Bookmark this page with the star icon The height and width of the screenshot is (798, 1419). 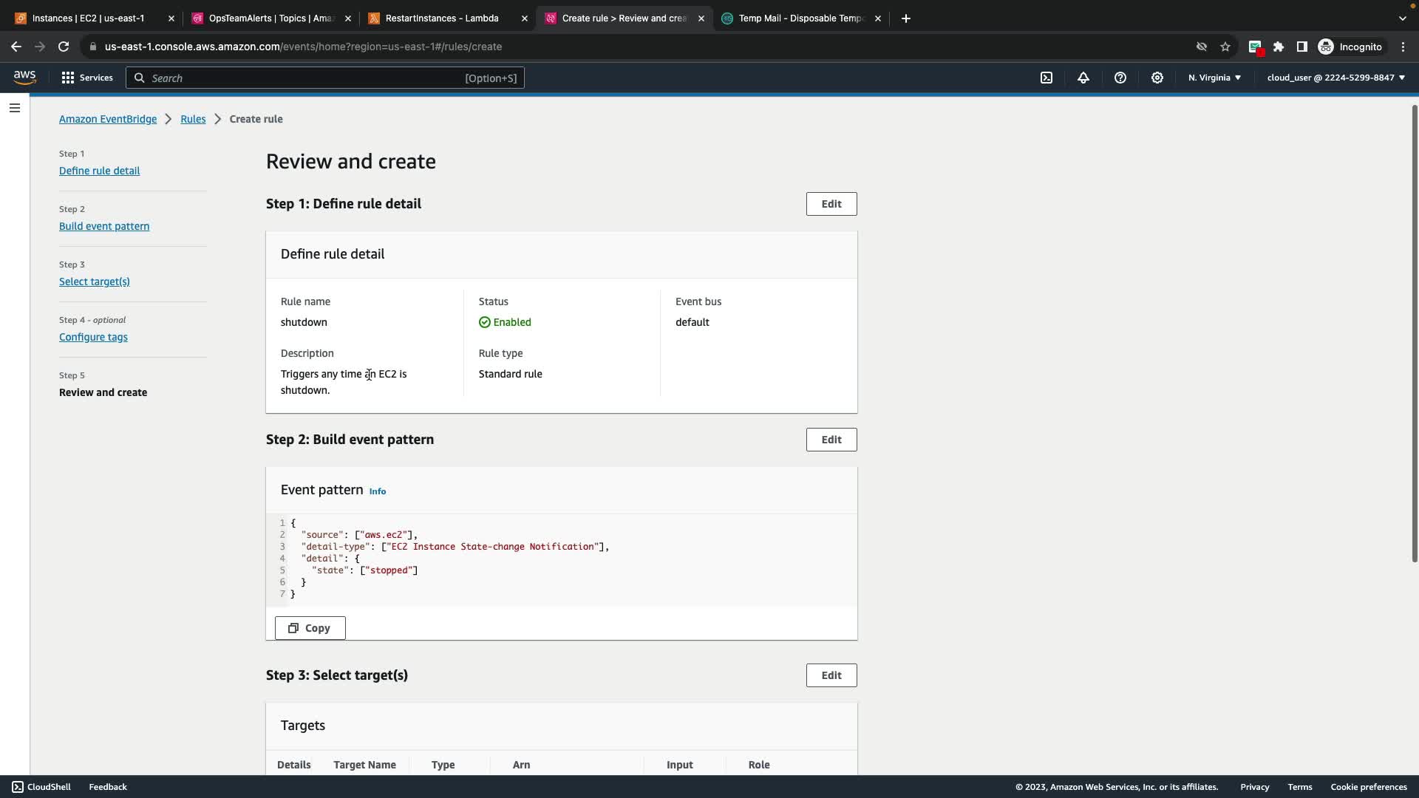click(x=1225, y=47)
